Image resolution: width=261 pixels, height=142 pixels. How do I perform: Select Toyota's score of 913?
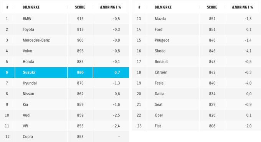(x=80, y=29)
